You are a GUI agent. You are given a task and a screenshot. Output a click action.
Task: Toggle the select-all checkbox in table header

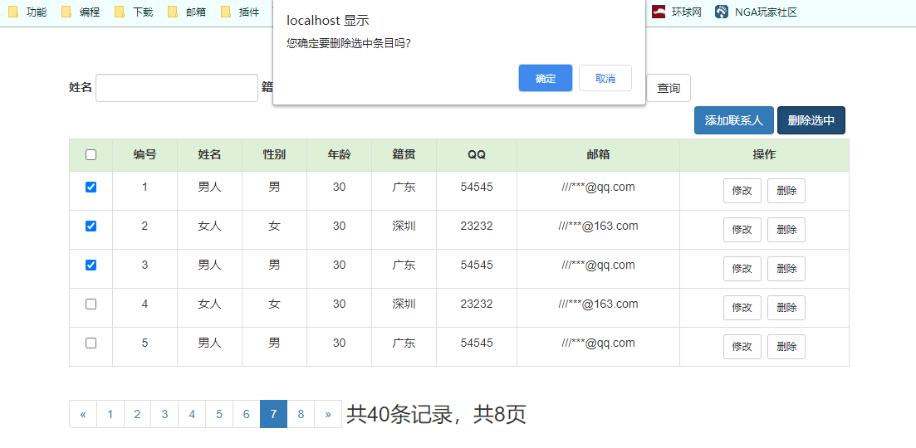(x=91, y=154)
